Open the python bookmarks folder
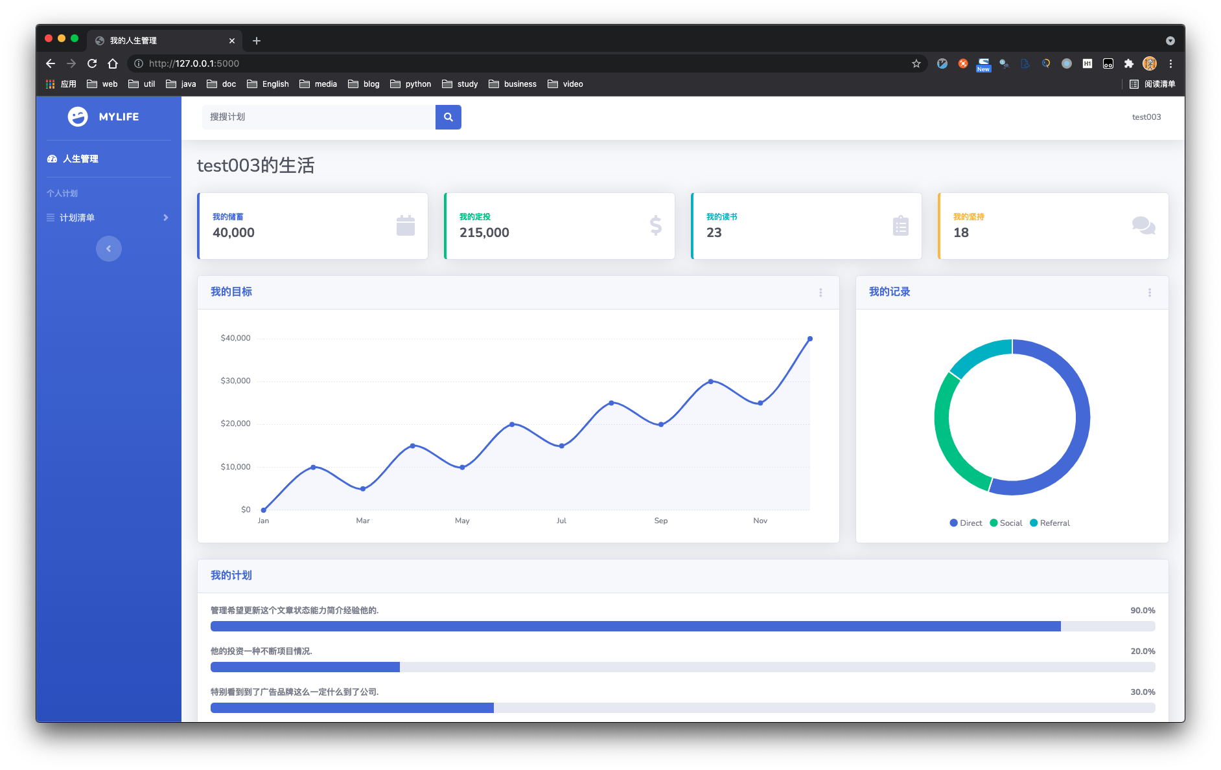Viewport: 1221px width, 770px height. (x=410, y=84)
